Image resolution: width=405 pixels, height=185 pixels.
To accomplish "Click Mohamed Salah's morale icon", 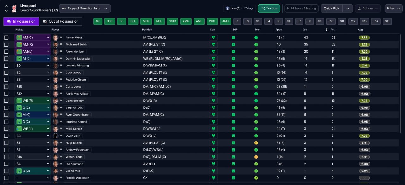I will tap(256, 44).
